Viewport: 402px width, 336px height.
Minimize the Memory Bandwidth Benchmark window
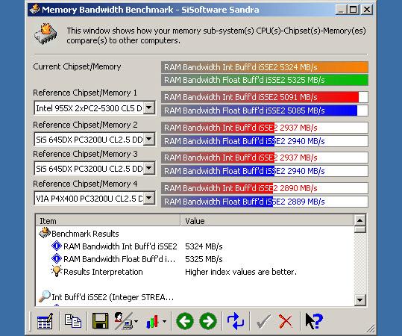click(341, 10)
